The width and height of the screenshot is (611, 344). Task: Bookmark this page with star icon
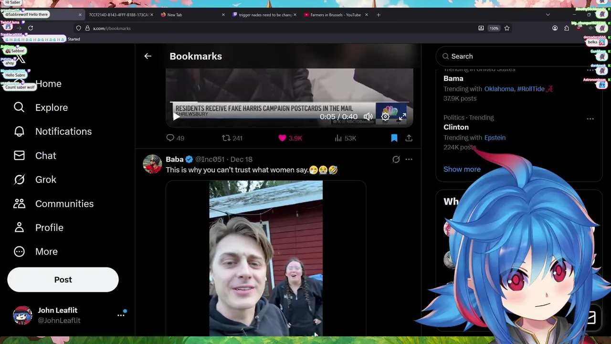click(507, 28)
